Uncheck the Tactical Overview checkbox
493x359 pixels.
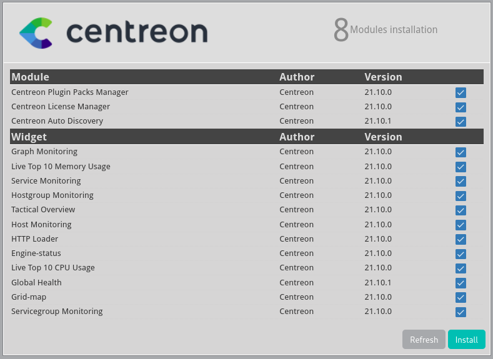click(461, 210)
